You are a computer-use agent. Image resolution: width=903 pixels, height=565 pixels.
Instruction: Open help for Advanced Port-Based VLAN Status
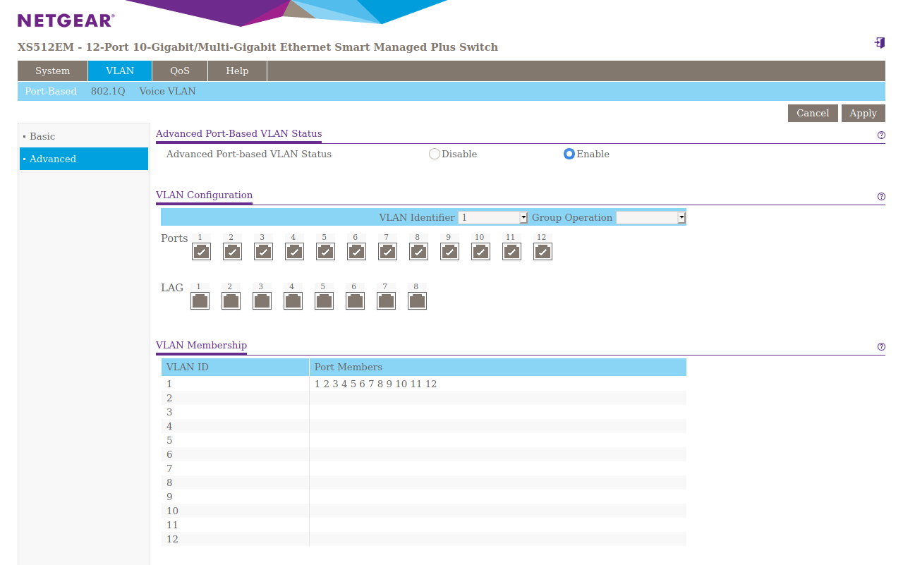click(x=881, y=135)
